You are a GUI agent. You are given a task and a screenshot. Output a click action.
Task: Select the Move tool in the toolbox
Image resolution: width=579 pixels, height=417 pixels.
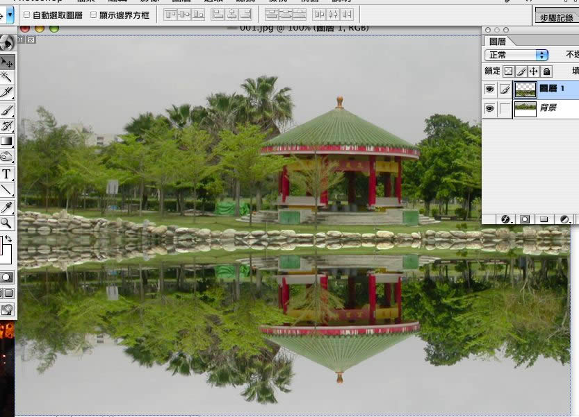pos(7,62)
